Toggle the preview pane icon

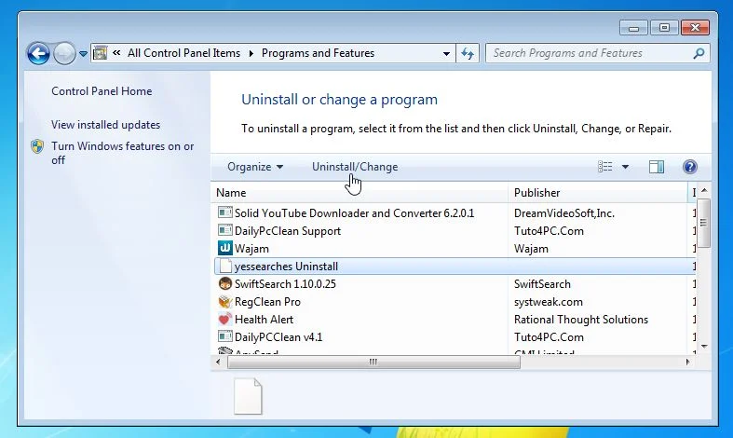tap(657, 167)
